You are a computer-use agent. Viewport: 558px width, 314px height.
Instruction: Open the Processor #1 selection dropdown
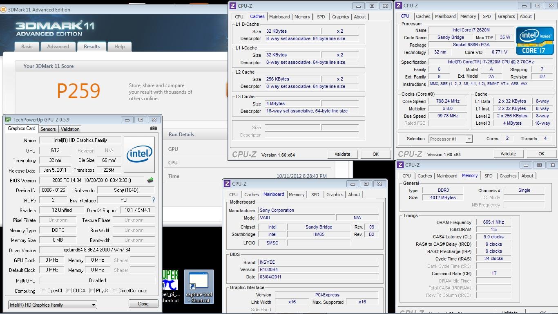450,139
